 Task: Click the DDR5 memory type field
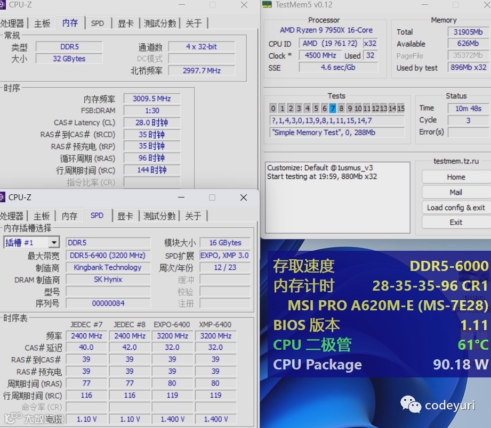click(69, 47)
